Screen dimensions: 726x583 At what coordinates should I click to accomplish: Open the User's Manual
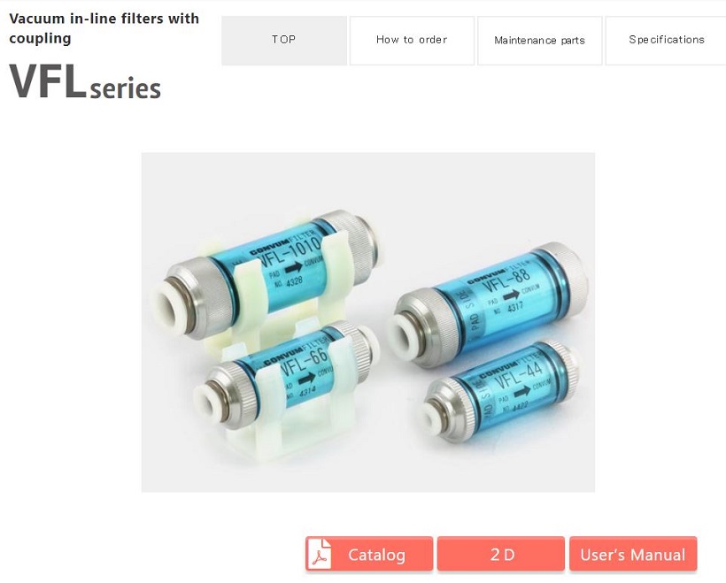coord(633,554)
